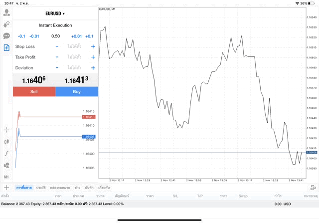319x223 pixels.
Task: Switch to the ข่าว news tab
Action: click(77, 188)
